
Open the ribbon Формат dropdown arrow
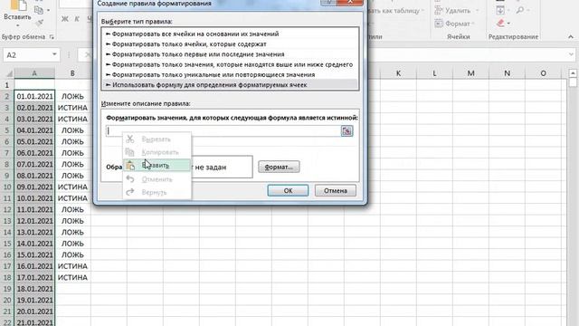473,24
